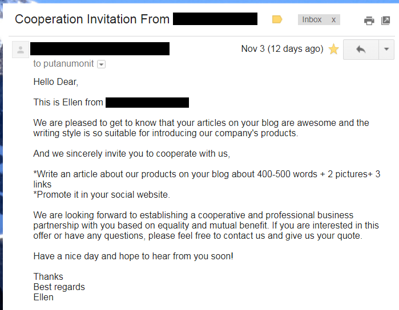Click the 'Promote it in your social website' line

pyautogui.click(x=102, y=194)
